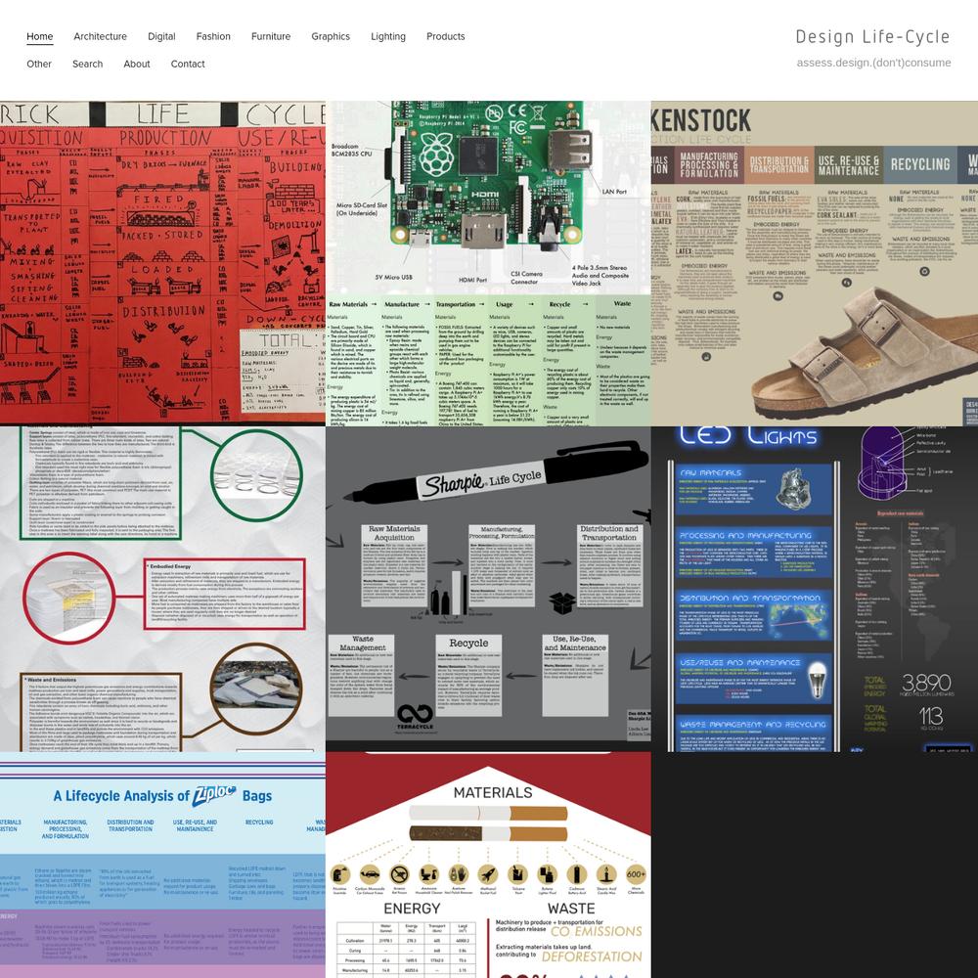Open the Raspberry Pi life cycle thumbnail

click(x=488, y=263)
